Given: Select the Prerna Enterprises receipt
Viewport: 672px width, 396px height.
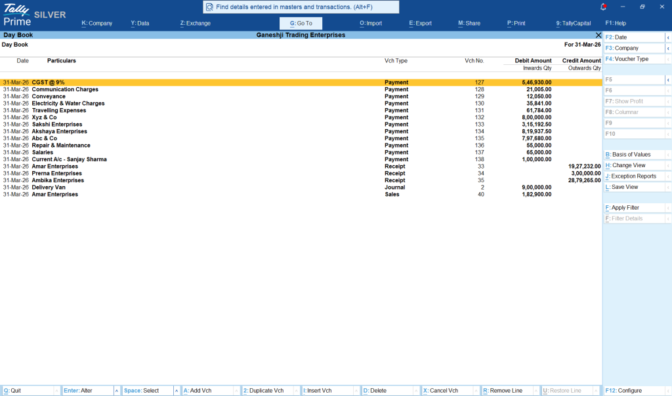Looking at the screenshot, I should pos(301,173).
